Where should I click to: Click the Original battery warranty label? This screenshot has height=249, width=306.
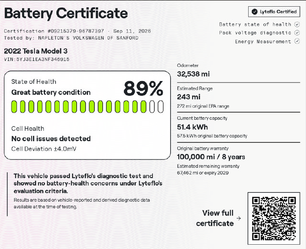coord(203,148)
